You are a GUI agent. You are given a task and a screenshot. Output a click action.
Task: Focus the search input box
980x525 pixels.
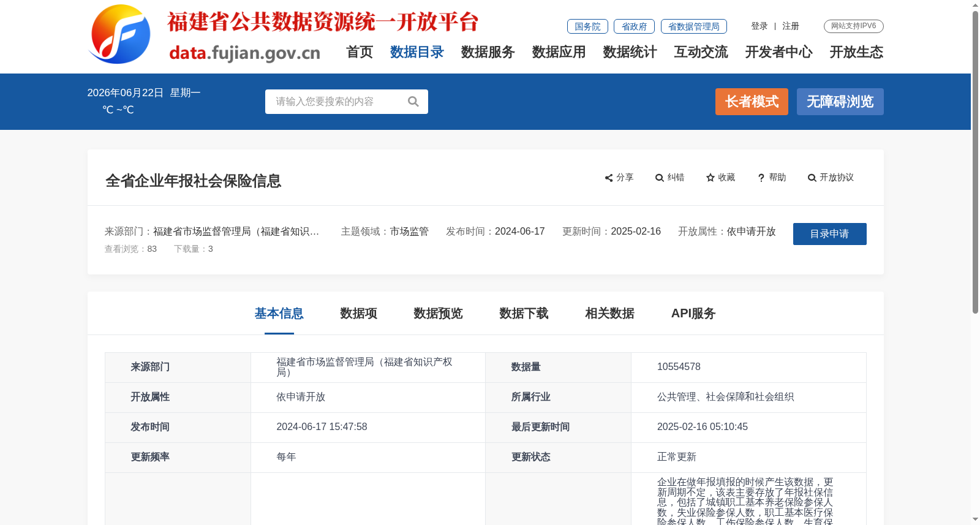tap(337, 102)
